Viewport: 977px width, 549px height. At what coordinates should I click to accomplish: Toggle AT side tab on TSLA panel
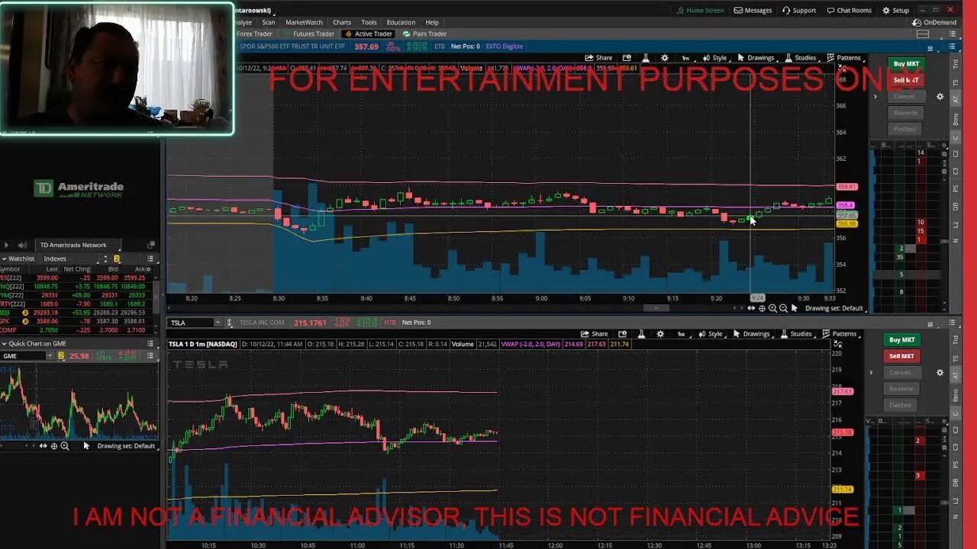tap(954, 375)
